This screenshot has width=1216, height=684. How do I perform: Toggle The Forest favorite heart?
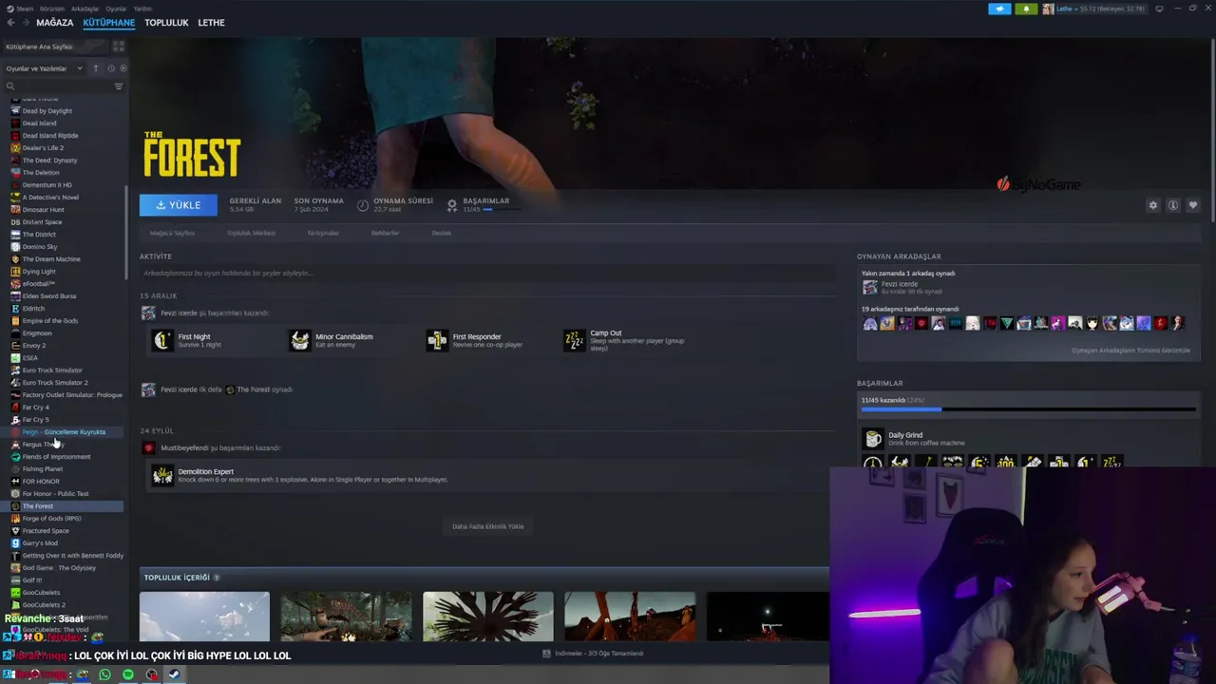(1193, 205)
